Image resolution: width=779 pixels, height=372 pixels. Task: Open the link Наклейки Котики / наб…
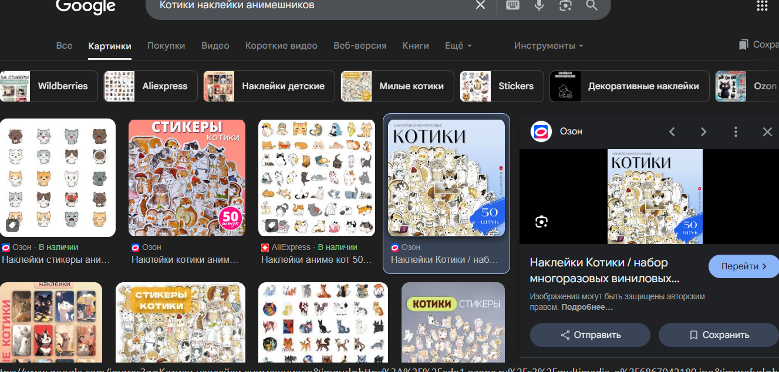(x=444, y=259)
